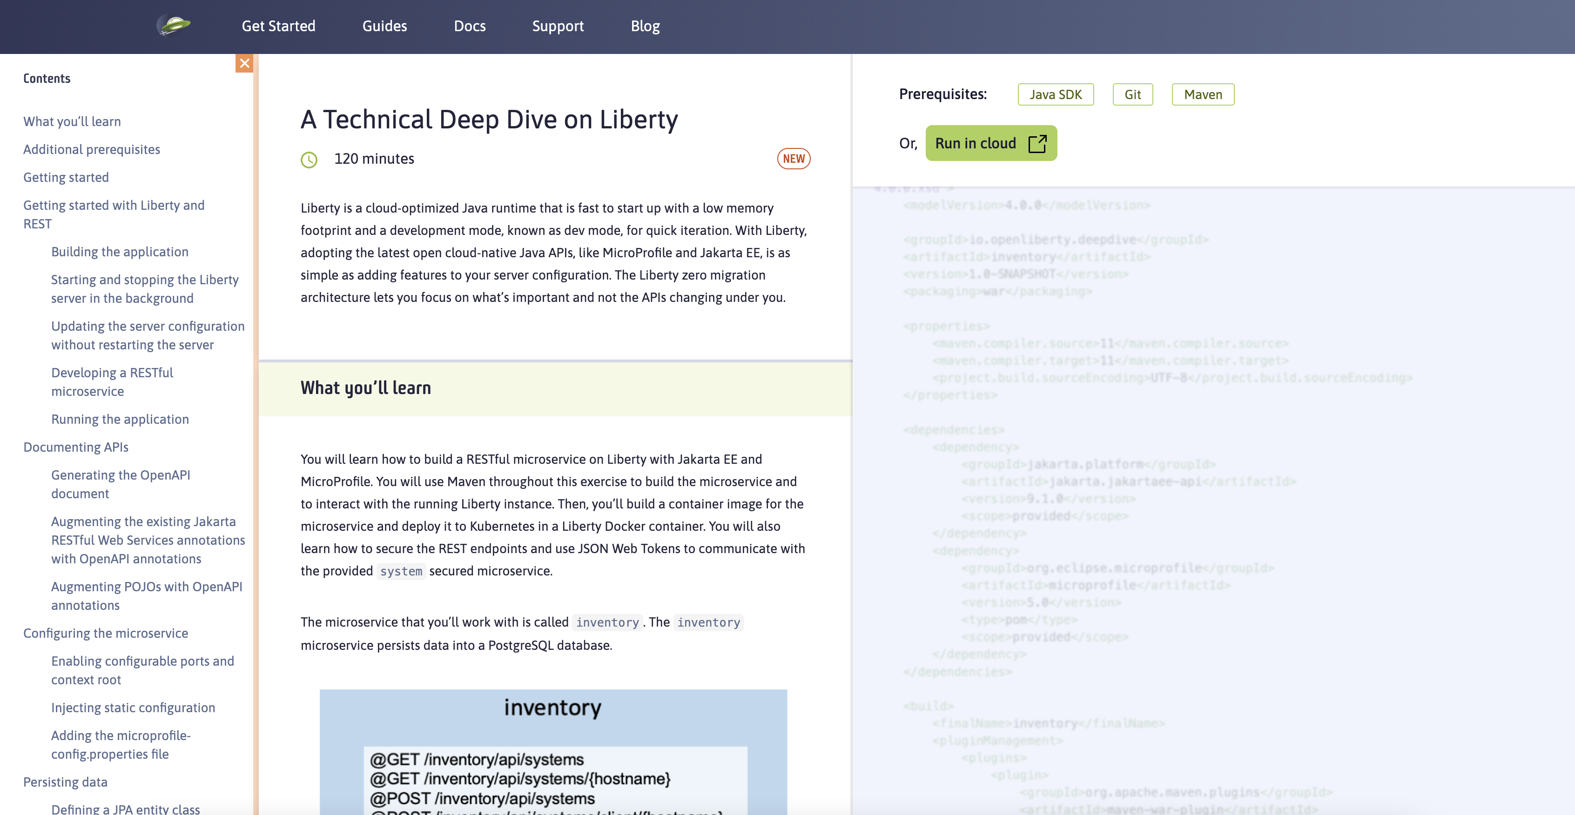Click the clock duration icon
The width and height of the screenshot is (1575, 815).
pos(309,160)
